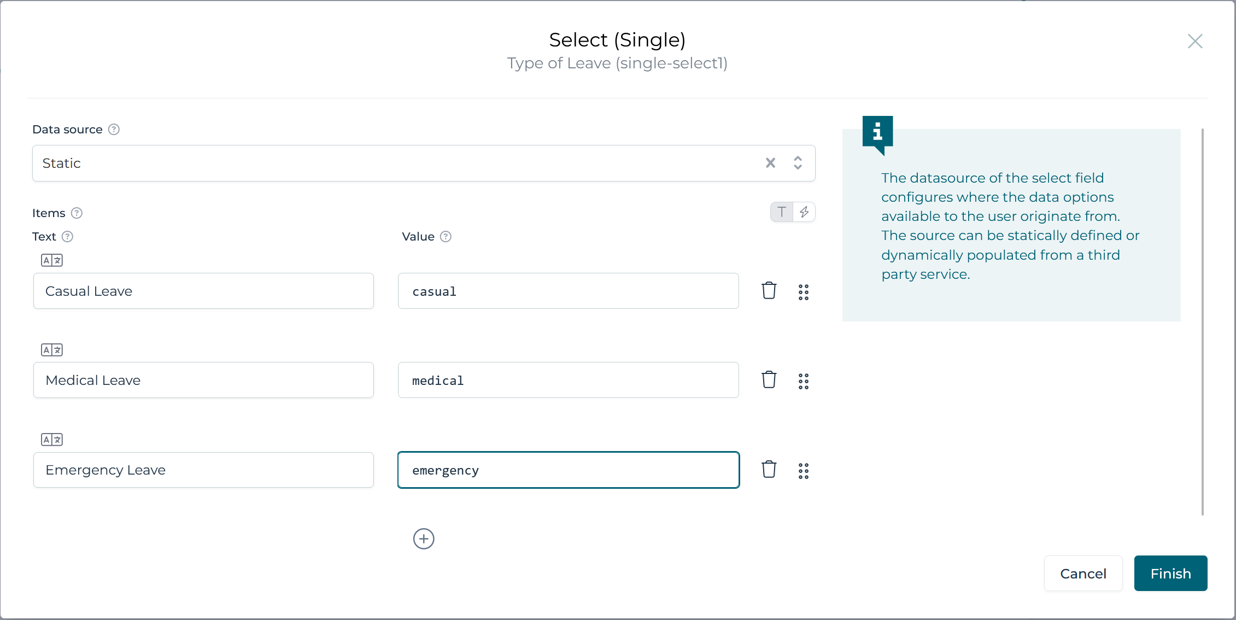Open translation icon above Casual Leave
The height and width of the screenshot is (620, 1236).
click(52, 260)
